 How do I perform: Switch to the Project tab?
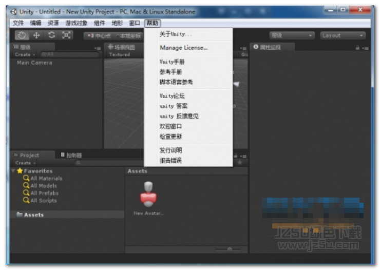[x=33, y=155]
